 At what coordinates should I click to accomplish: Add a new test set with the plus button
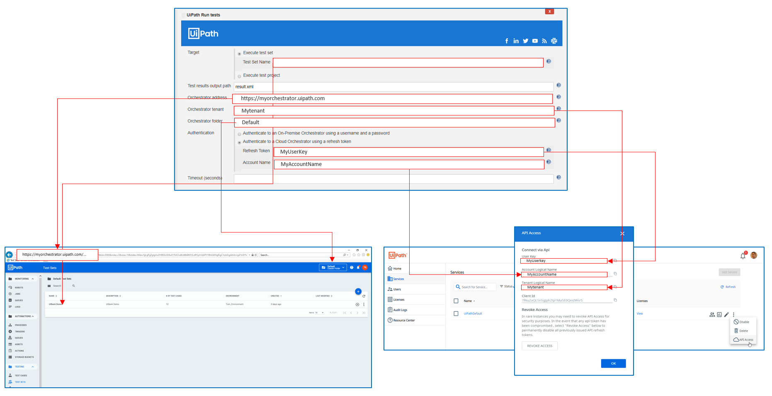(x=358, y=291)
